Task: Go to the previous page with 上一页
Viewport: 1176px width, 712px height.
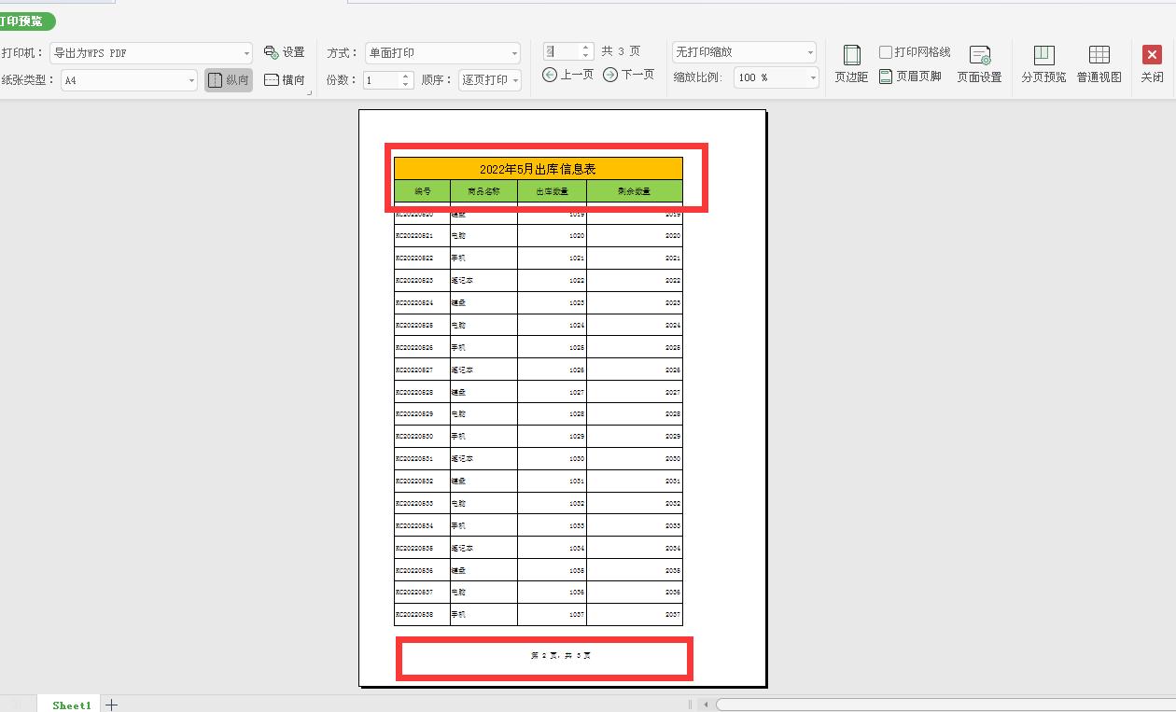Action: pyautogui.click(x=567, y=75)
